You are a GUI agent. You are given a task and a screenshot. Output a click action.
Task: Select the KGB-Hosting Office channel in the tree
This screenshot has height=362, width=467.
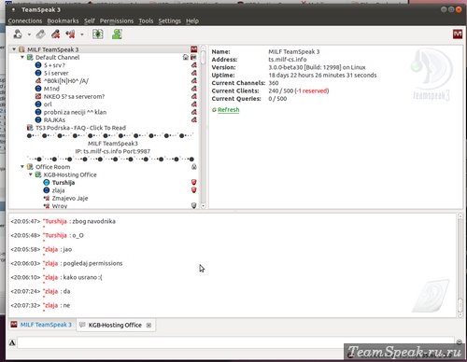(70, 174)
